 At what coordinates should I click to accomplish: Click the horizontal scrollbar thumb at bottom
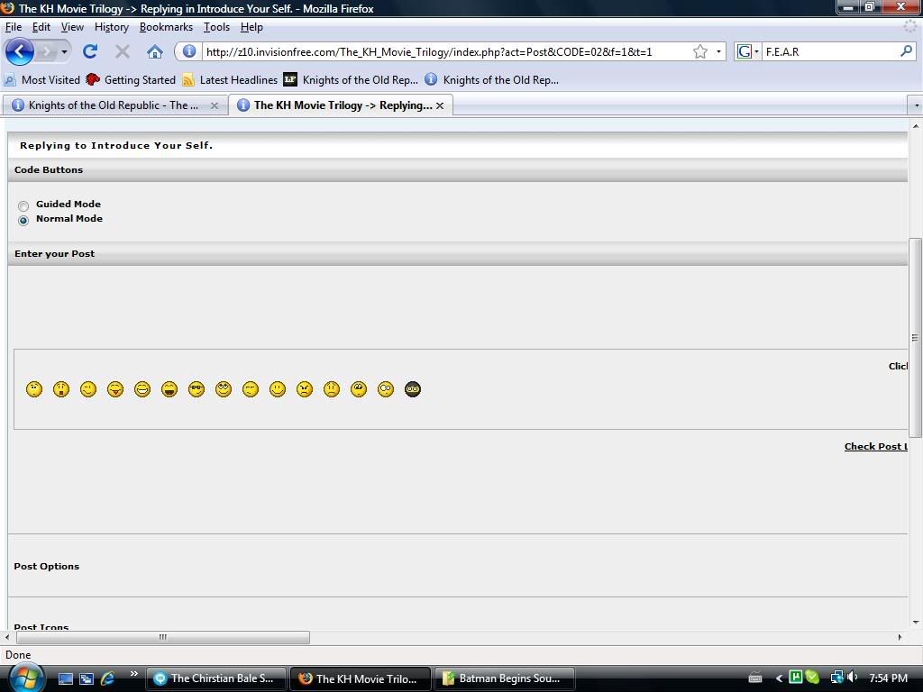click(162, 637)
